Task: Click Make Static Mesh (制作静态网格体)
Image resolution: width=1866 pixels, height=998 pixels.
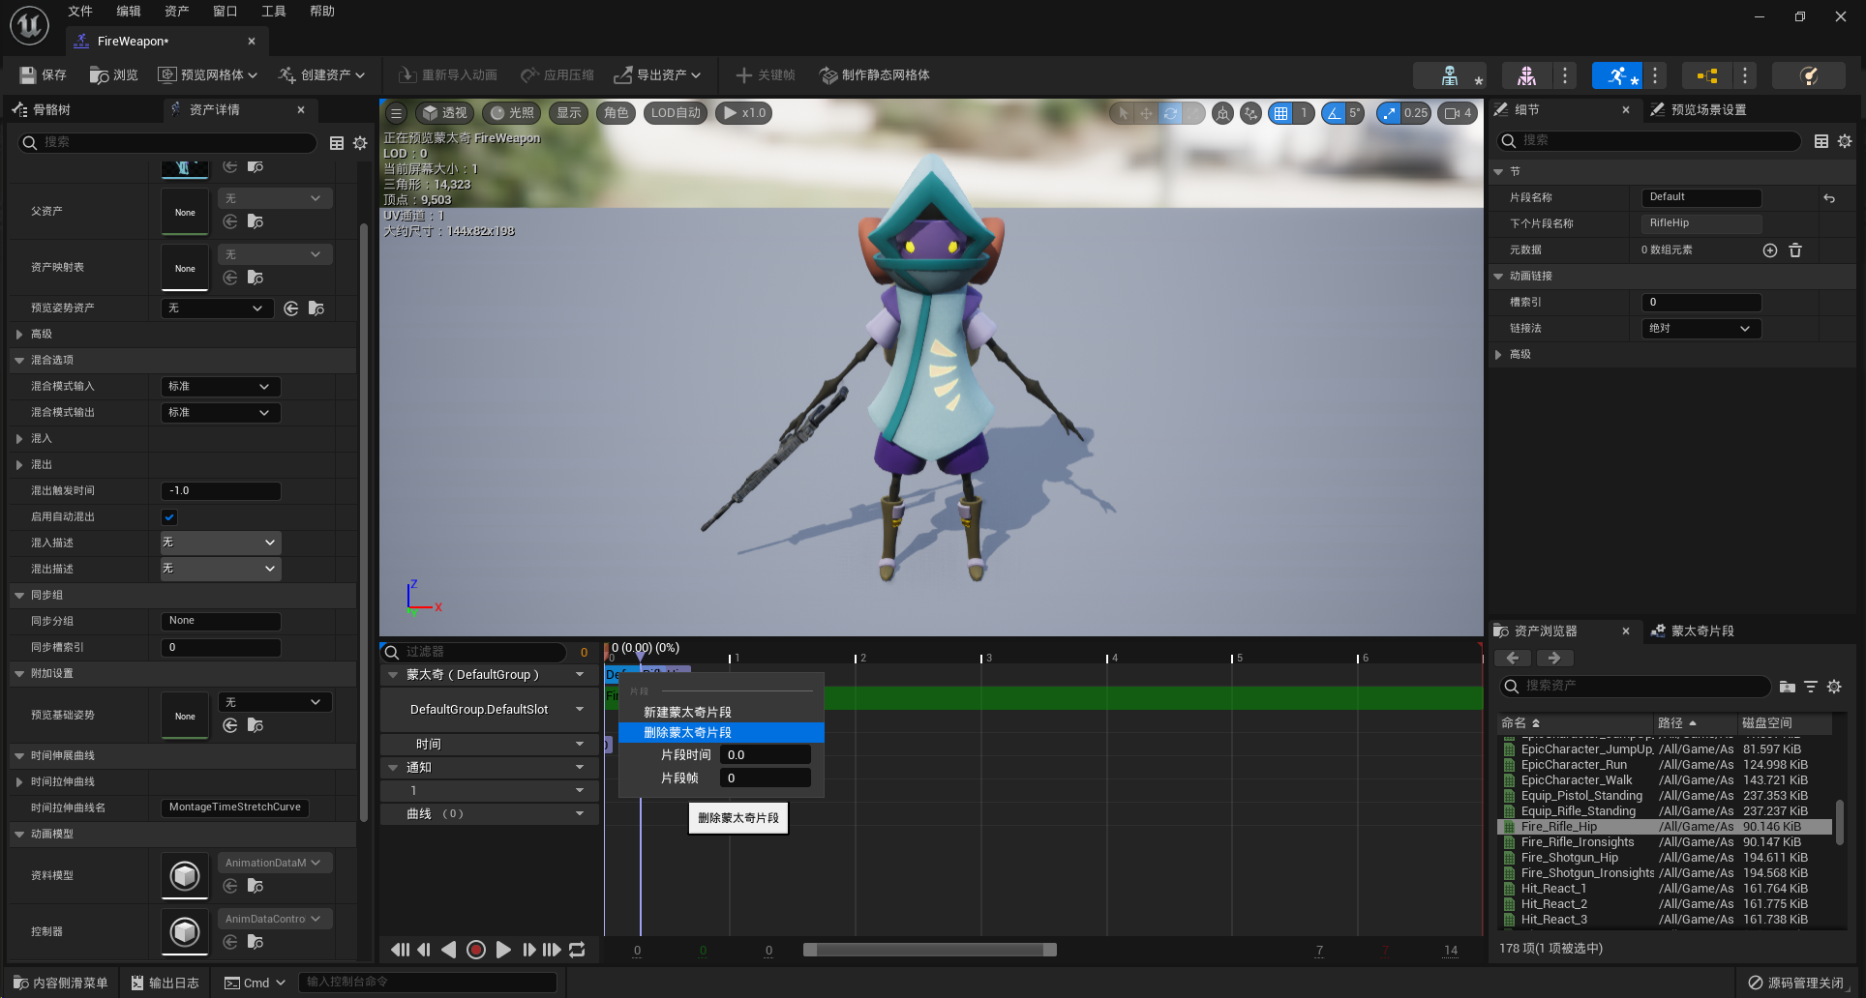Action: point(874,74)
